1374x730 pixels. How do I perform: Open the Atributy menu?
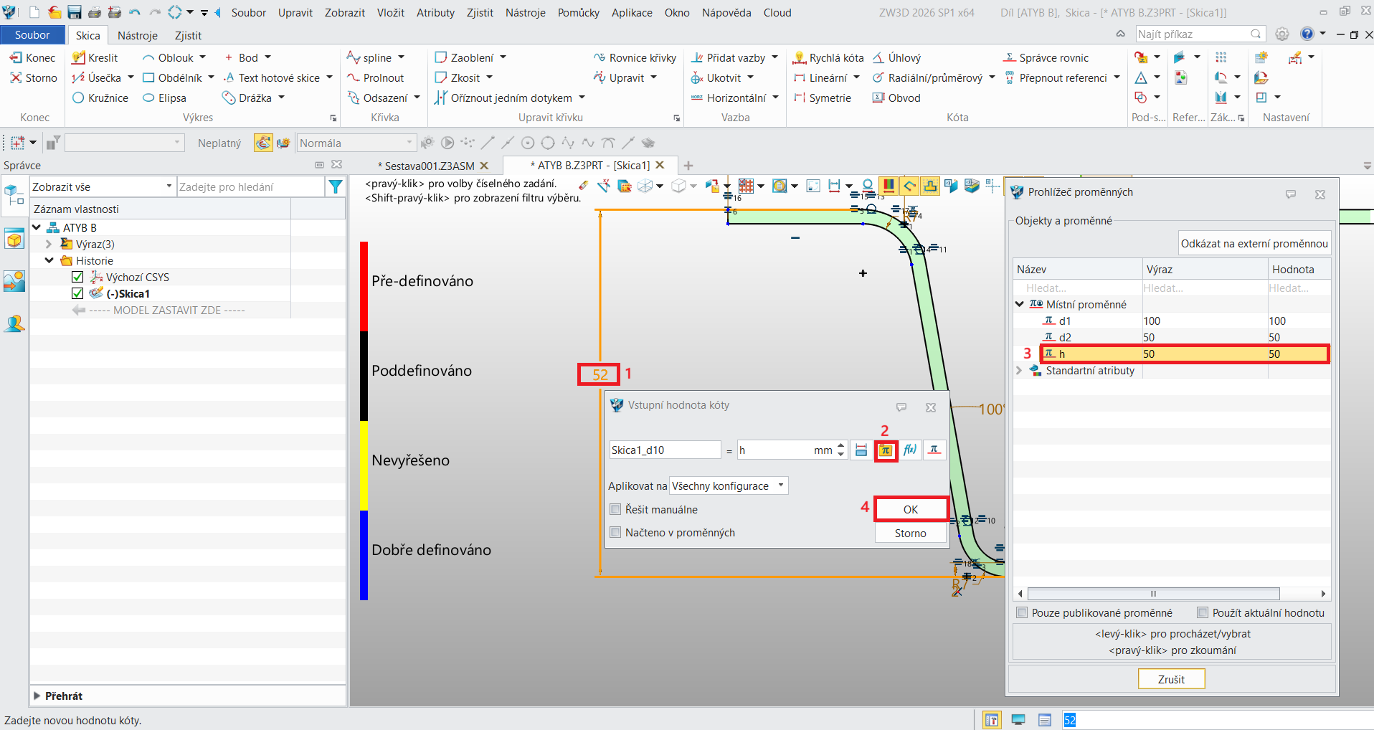tap(435, 12)
